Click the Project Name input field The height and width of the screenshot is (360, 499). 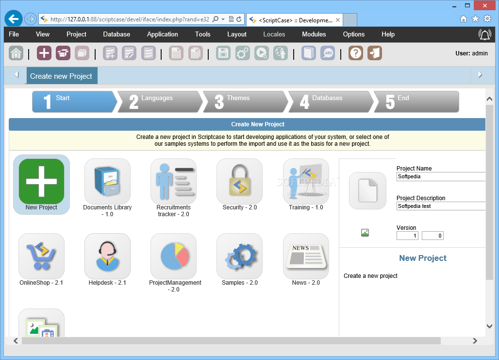coord(441,176)
